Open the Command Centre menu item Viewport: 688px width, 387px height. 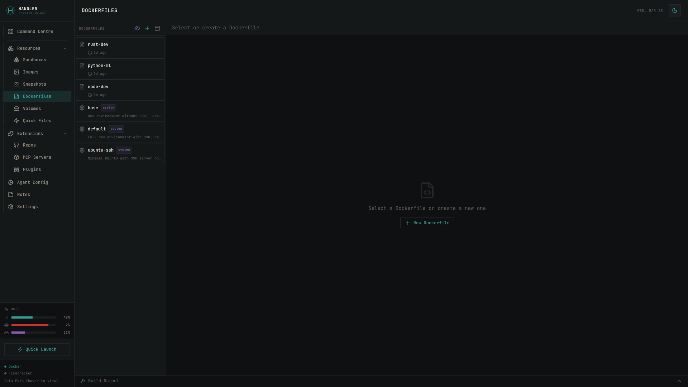pos(34,31)
